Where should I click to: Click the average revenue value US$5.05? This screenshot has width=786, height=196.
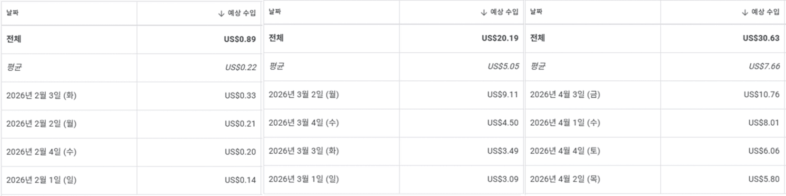click(503, 66)
